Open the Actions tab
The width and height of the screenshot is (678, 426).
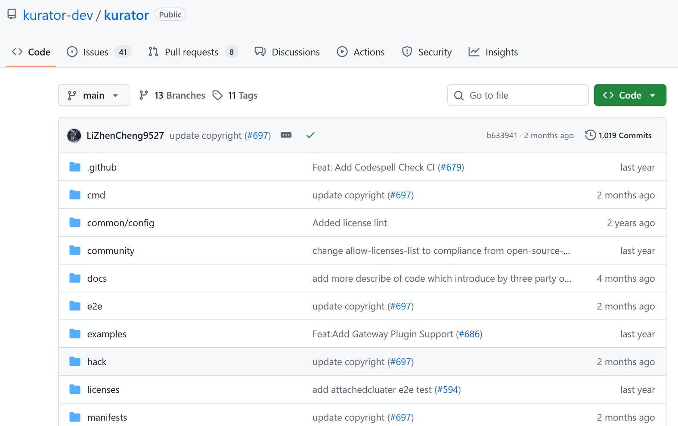coord(361,52)
